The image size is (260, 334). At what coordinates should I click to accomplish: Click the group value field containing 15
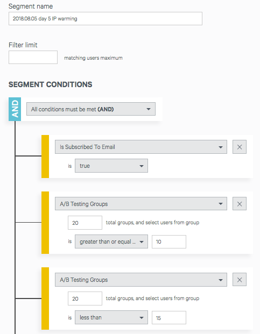(169, 318)
